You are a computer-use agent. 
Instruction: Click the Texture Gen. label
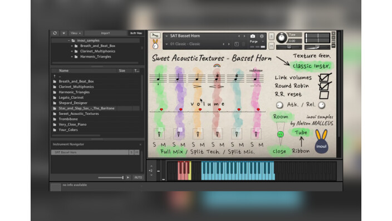coord(312,56)
